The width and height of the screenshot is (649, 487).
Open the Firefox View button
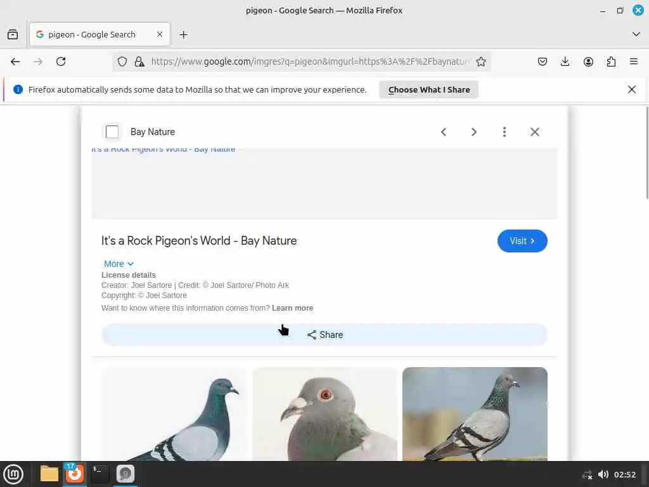pyautogui.click(x=13, y=34)
